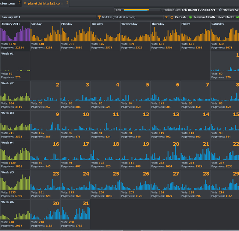Open day 26 calendar cell
The width and height of the screenshot is (239, 231).
135,184
